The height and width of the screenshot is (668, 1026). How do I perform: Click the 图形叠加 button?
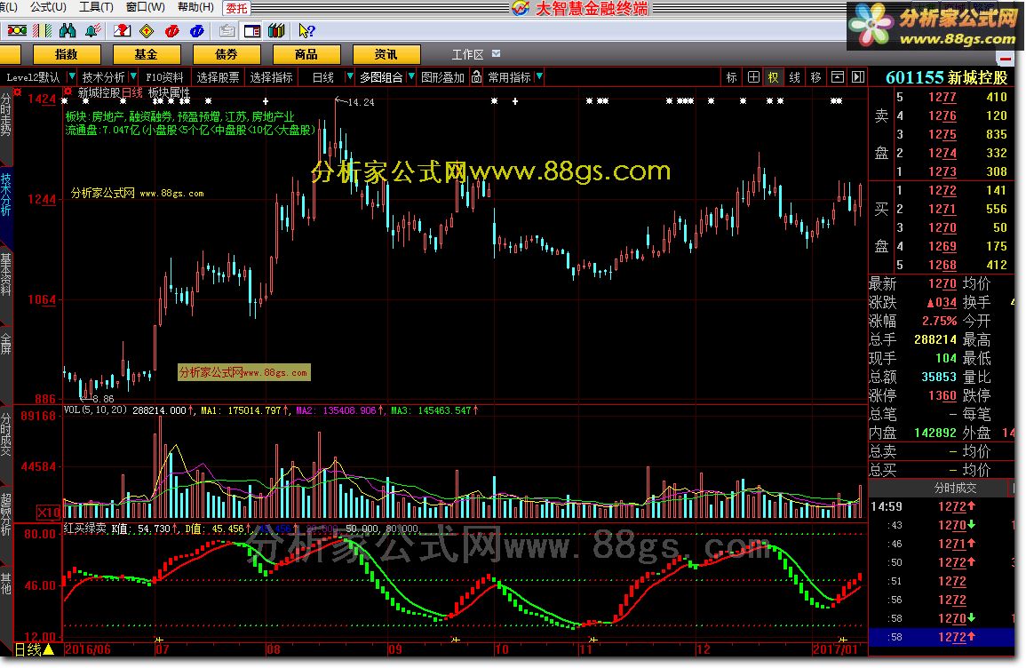pyautogui.click(x=442, y=77)
